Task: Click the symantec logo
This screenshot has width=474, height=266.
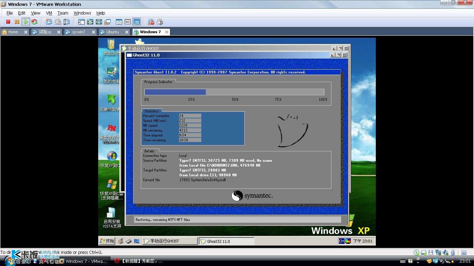Action: [x=252, y=196]
